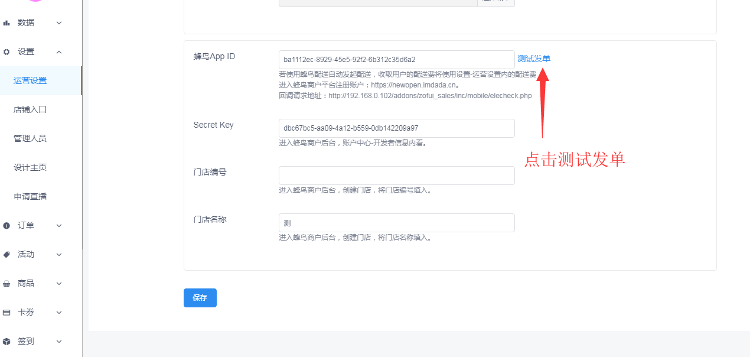Focus the 蜂鸟App ID input field

[x=397, y=60]
